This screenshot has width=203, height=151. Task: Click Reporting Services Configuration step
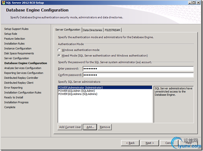(x=24, y=73)
